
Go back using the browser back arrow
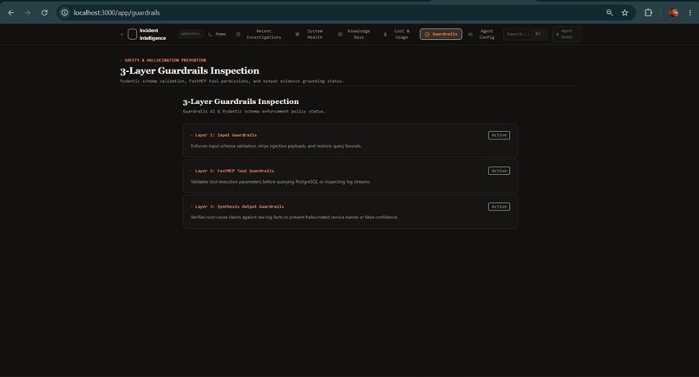(11, 12)
